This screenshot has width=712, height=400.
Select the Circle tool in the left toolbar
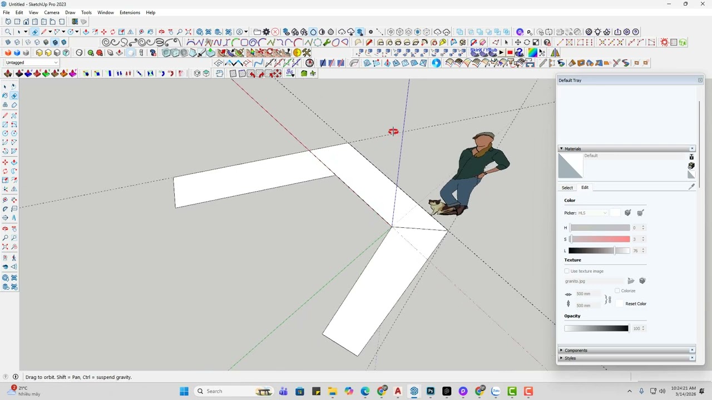(5, 133)
